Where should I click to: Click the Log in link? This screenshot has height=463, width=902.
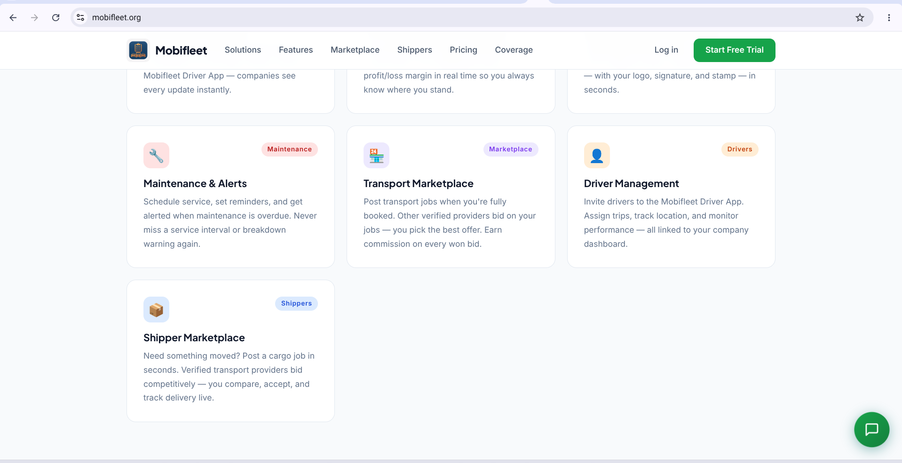coord(666,50)
